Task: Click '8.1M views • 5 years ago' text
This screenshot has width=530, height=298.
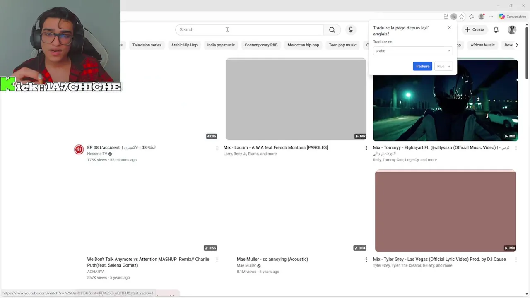Action: pyautogui.click(x=258, y=272)
